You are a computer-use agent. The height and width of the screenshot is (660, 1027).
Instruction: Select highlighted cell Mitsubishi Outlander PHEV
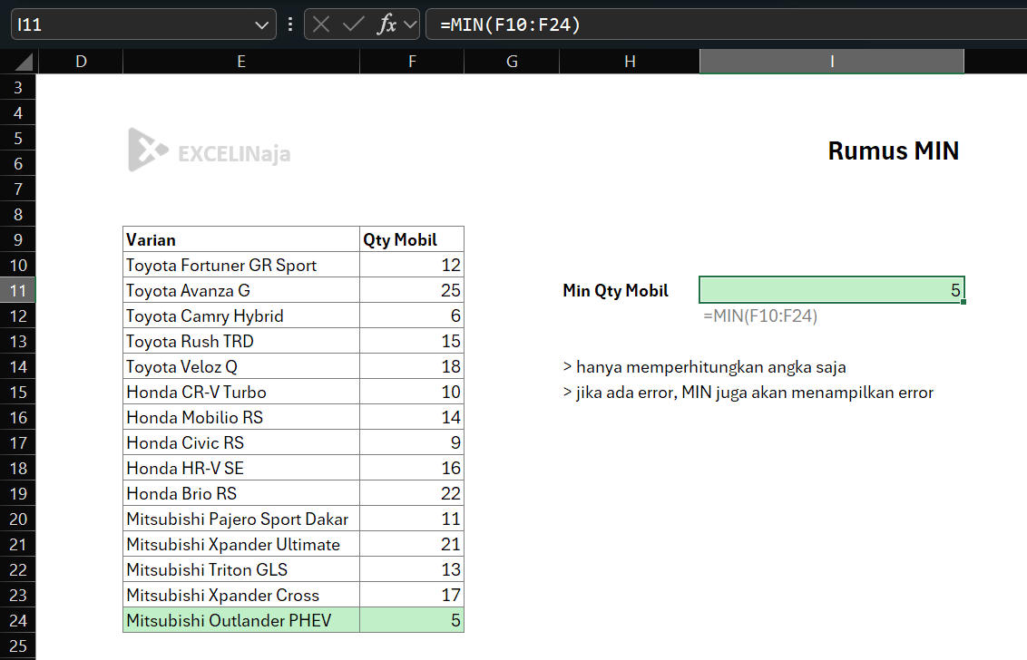pyautogui.click(x=241, y=621)
